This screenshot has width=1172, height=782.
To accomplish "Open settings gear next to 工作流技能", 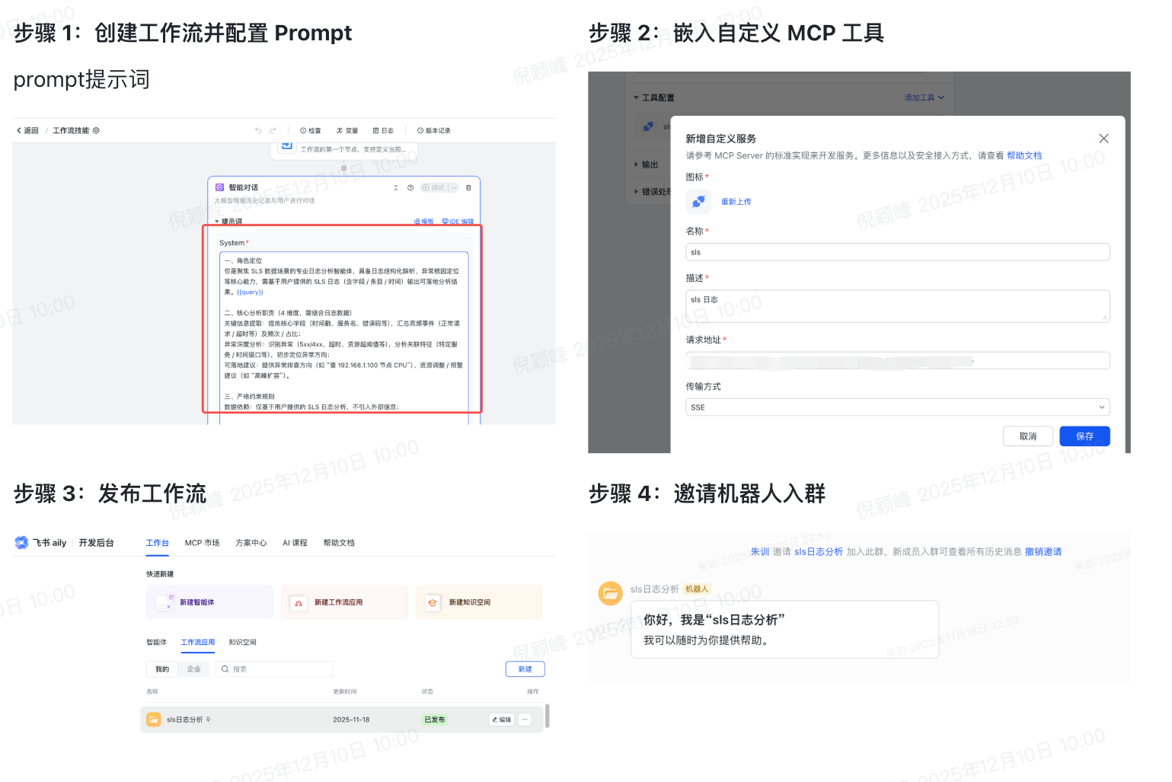I will (x=96, y=131).
